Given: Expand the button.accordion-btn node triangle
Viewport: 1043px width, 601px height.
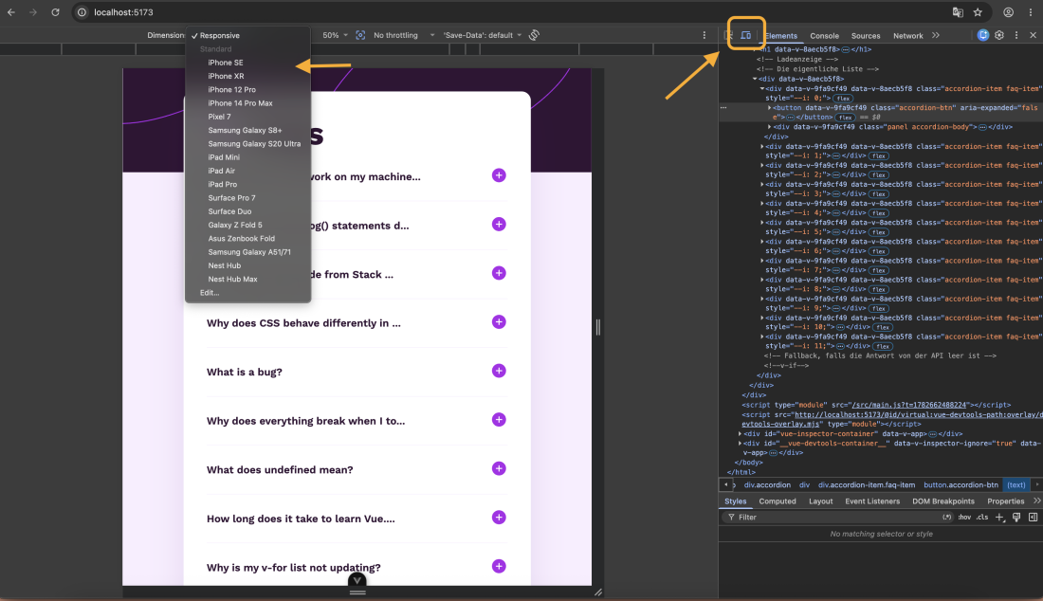Looking at the screenshot, I should (x=770, y=108).
